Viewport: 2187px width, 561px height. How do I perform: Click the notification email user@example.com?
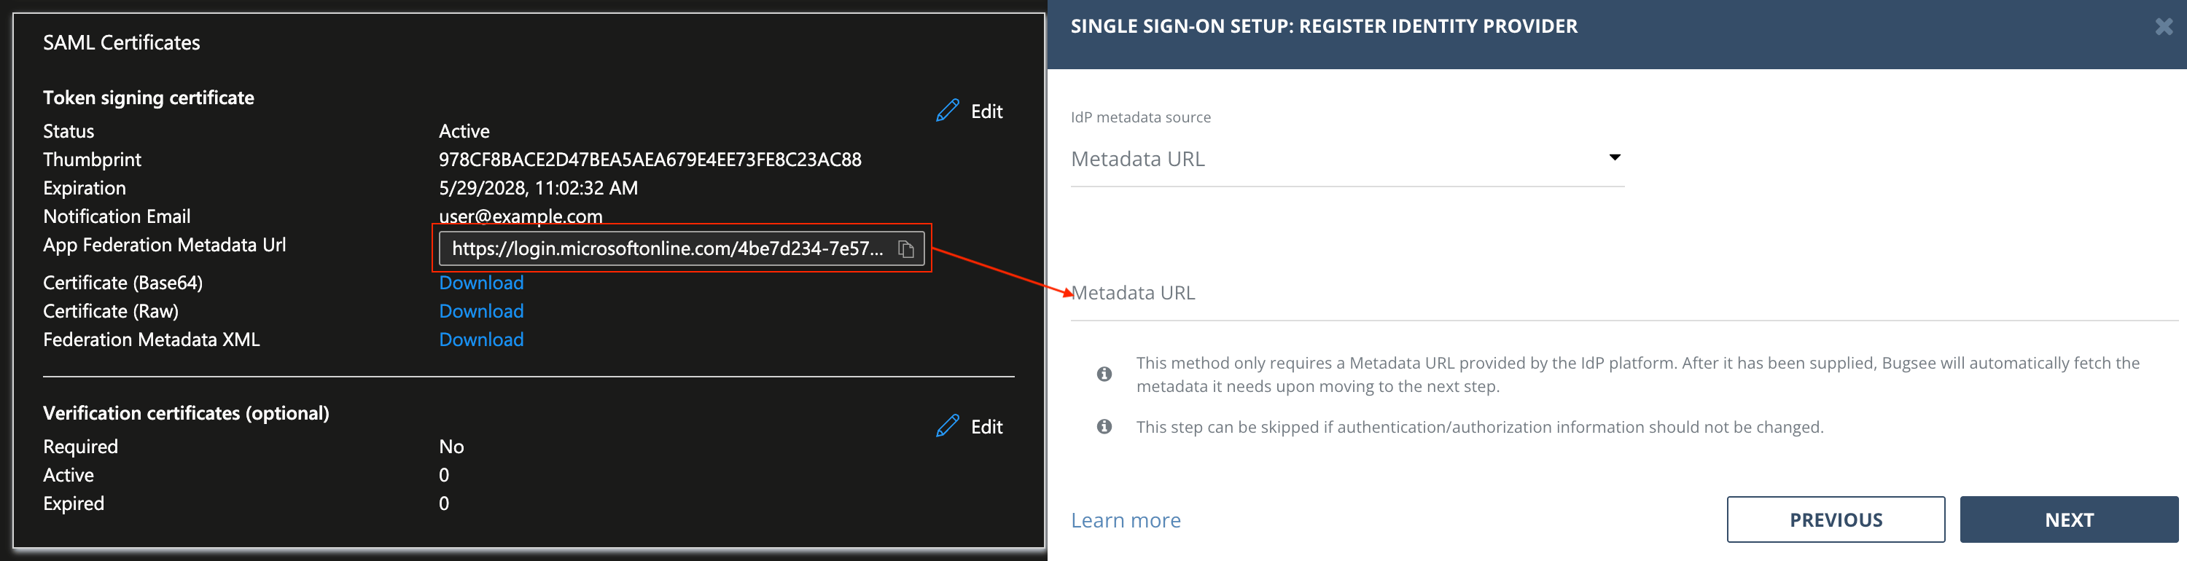pyautogui.click(x=521, y=216)
